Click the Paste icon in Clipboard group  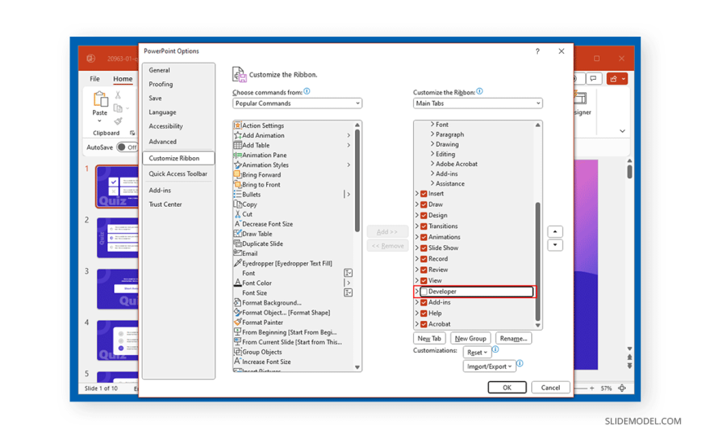[100, 100]
